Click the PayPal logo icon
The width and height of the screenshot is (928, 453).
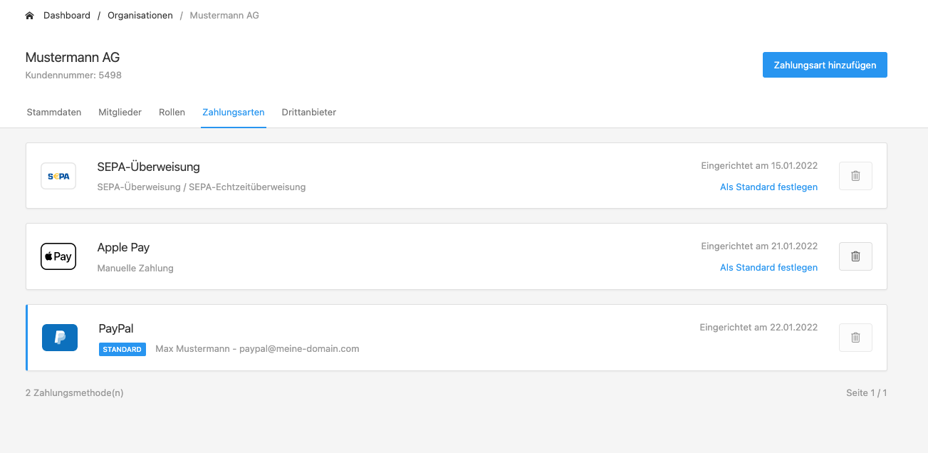click(59, 338)
